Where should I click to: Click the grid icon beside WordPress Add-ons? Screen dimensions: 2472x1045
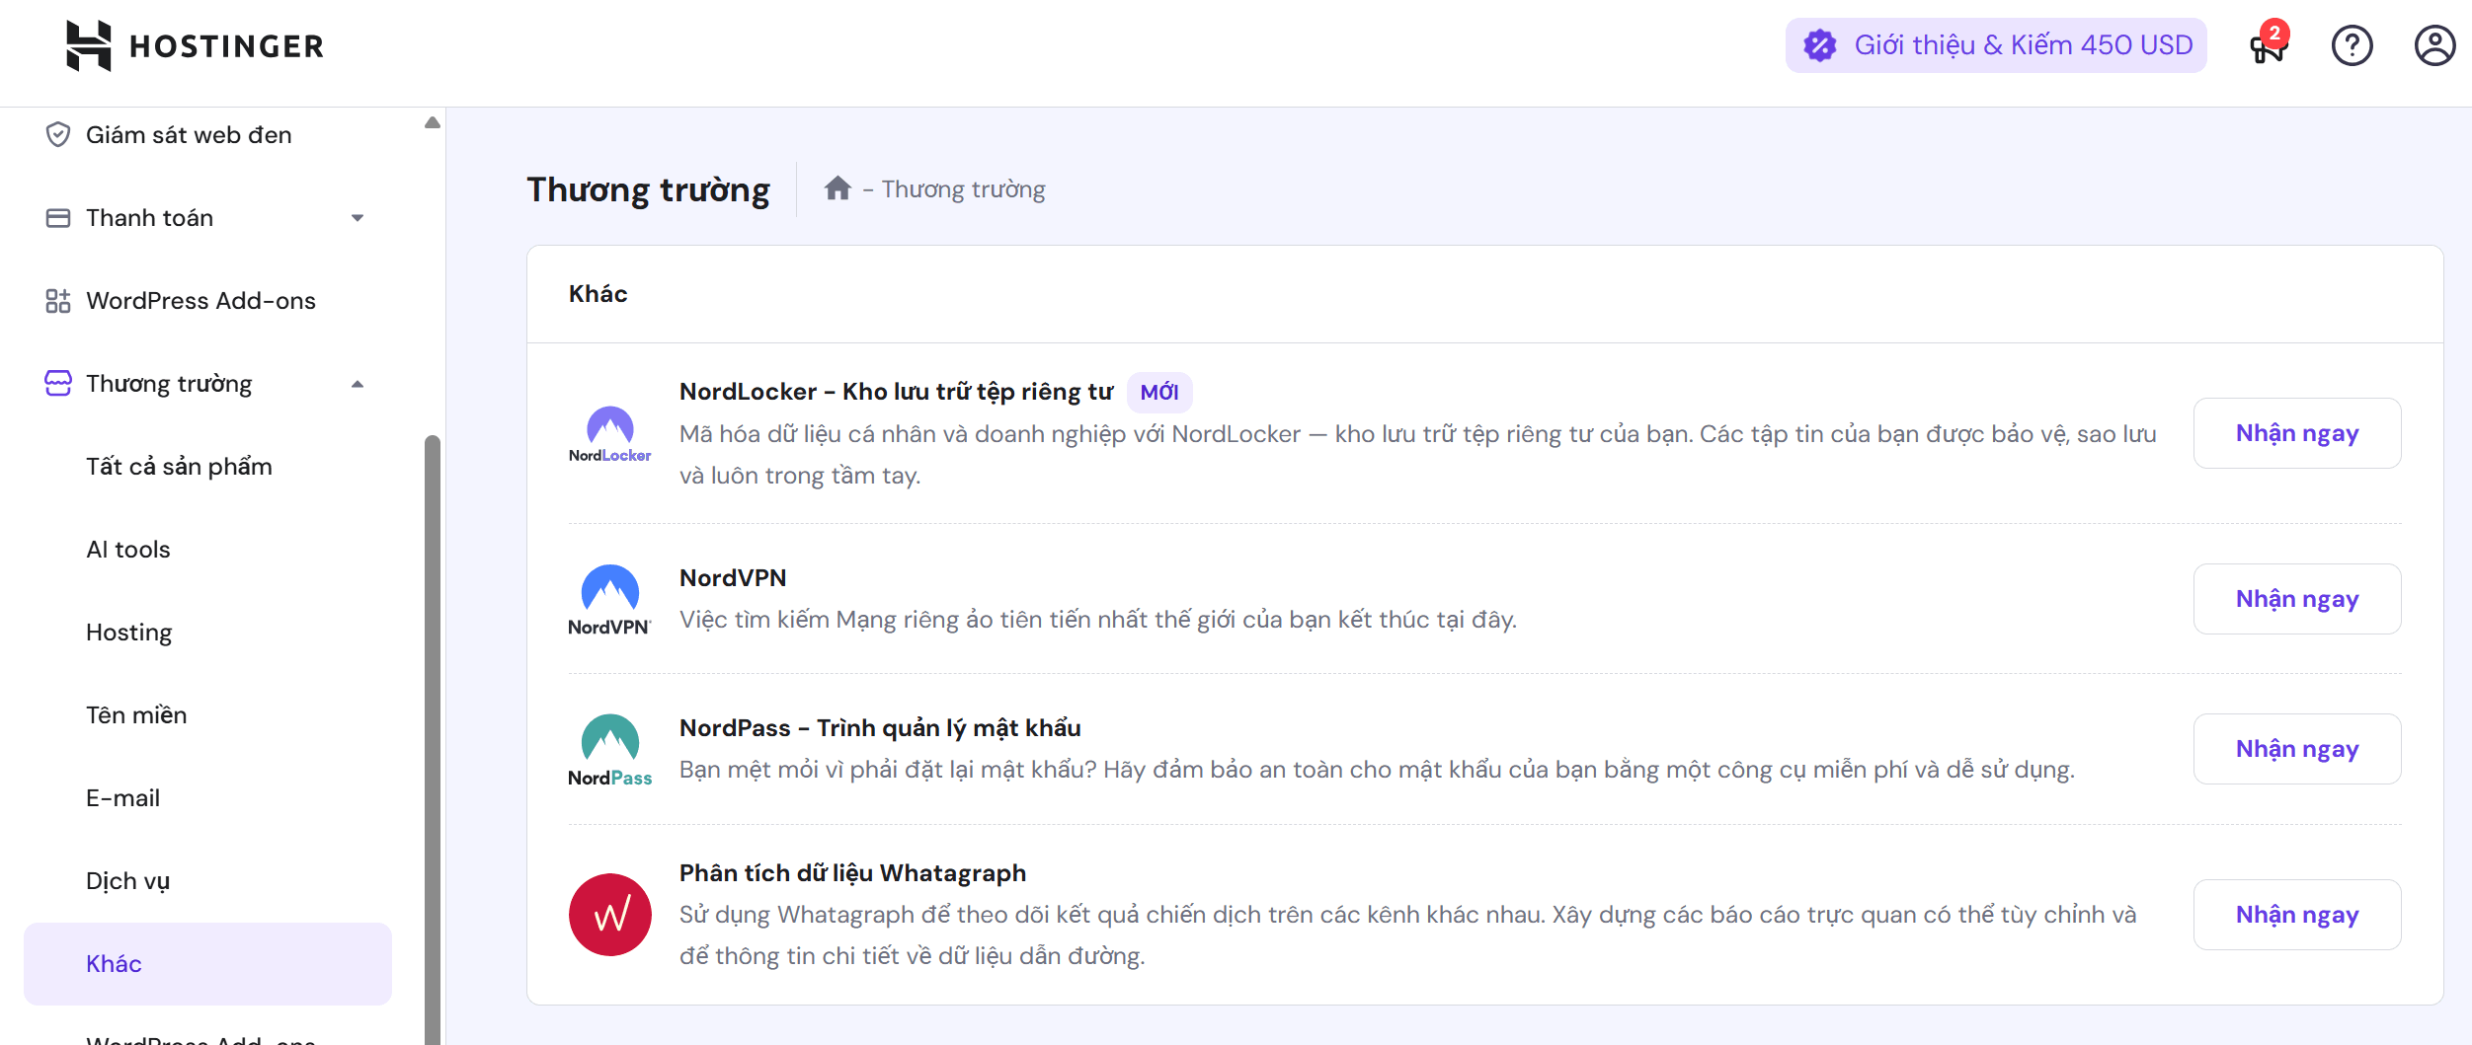[x=58, y=300]
